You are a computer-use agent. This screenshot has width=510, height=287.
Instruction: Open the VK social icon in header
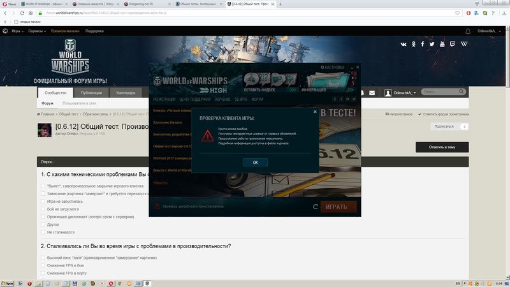pos(404,44)
